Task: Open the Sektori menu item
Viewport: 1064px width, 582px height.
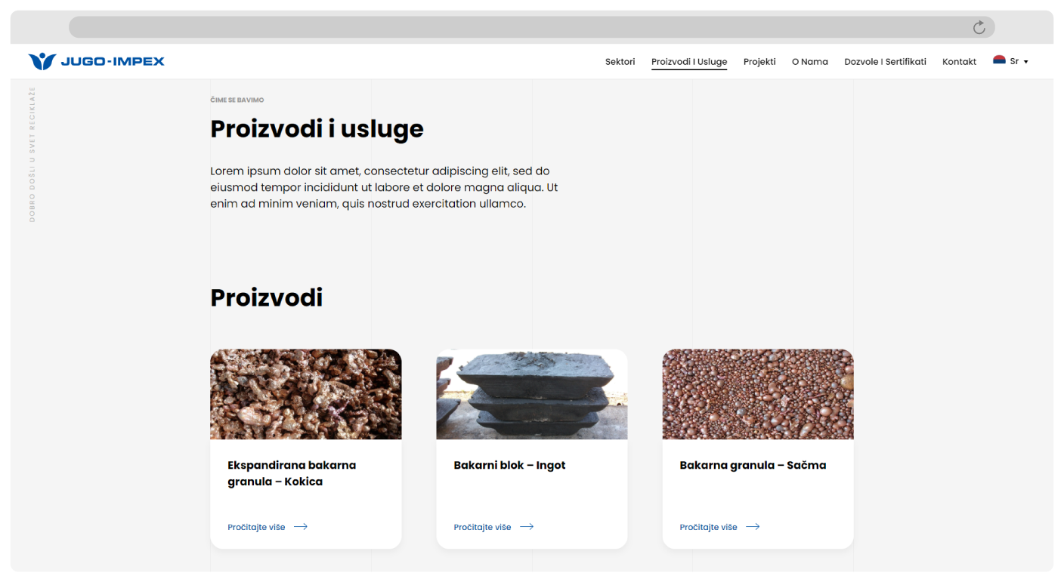Action: [620, 61]
